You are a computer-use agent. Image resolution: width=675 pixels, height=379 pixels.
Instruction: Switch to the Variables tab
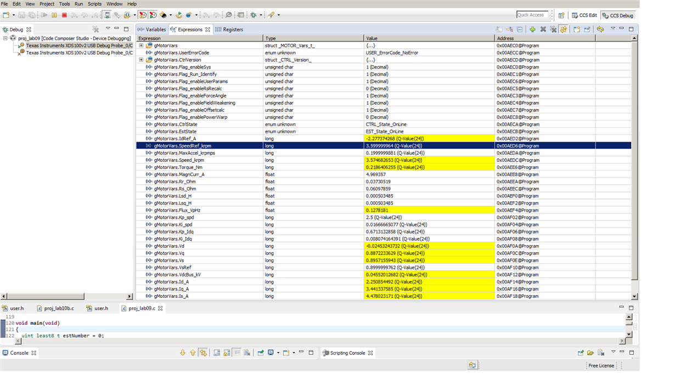point(151,30)
